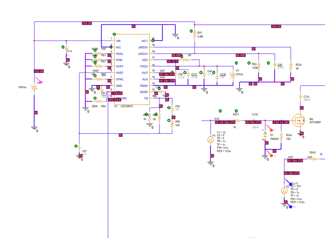Image resolution: width=325 pixels, height=238 pixels.
Task: Select the RON pin label
Action: click(119, 60)
